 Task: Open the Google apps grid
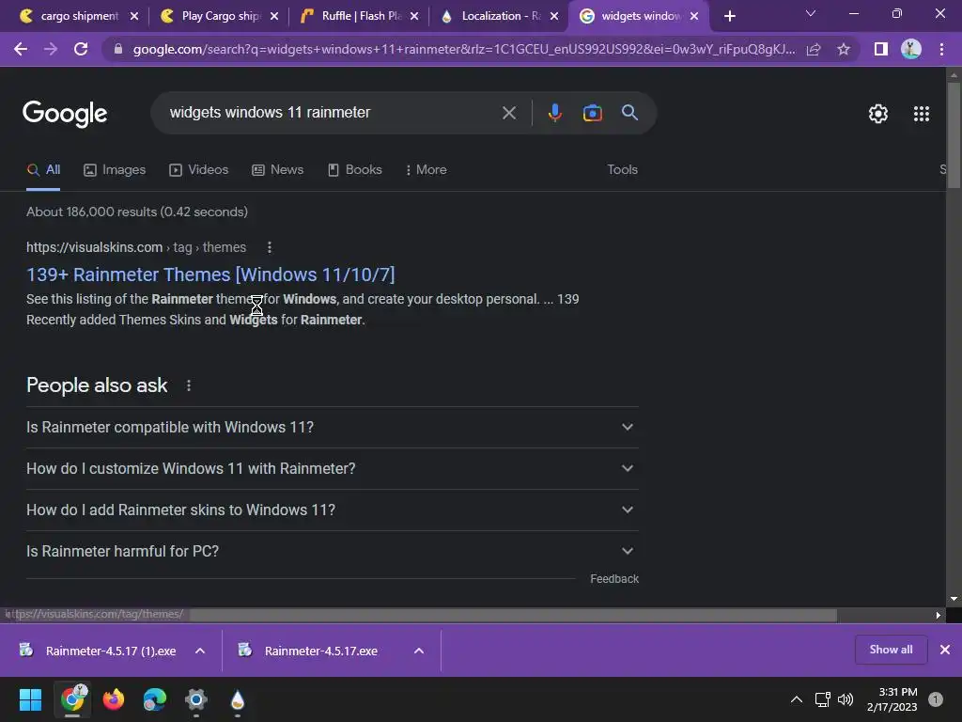pyautogui.click(x=921, y=114)
